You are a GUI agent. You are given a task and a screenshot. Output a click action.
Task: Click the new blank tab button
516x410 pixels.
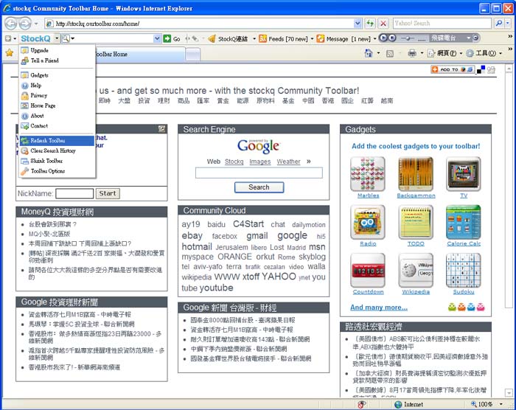point(192,55)
